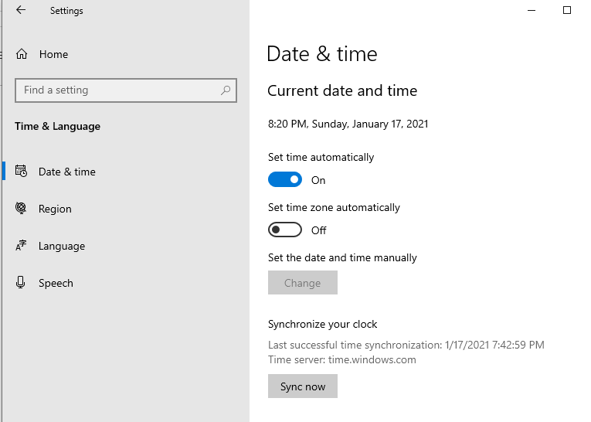591x422 pixels.
Task: Select Date & time in the sidebar
Action: (67, 172)
